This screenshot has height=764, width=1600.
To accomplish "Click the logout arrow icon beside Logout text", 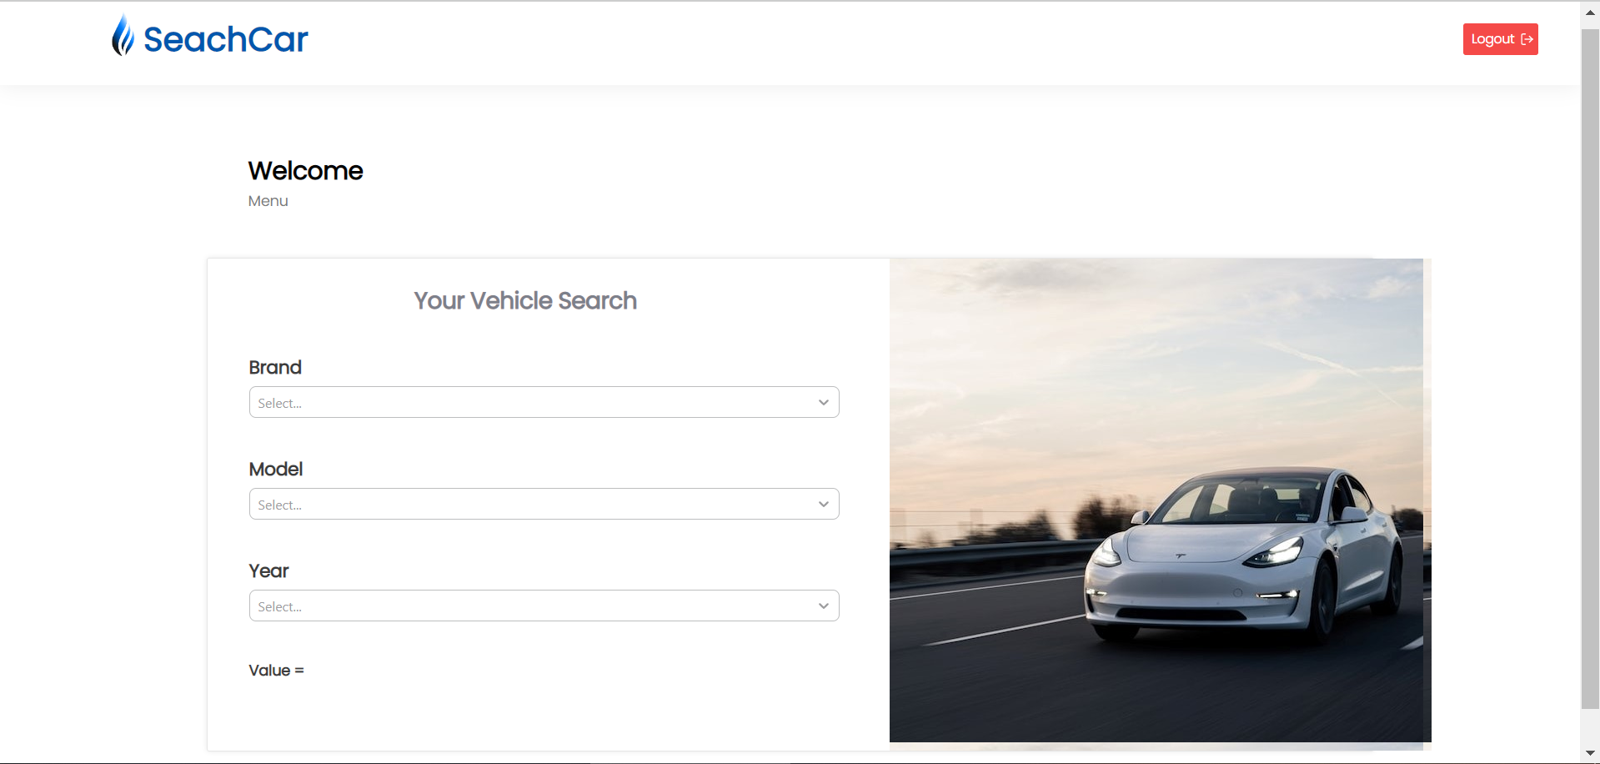I will tap(1527, 38).
